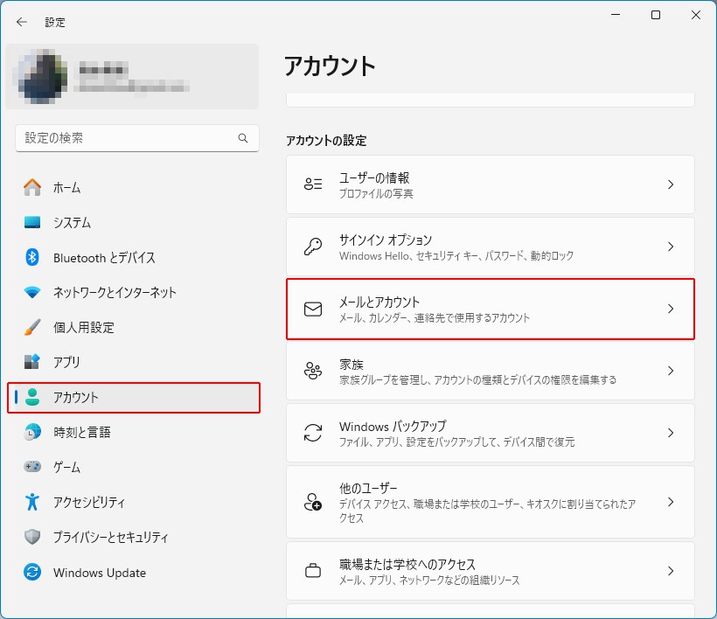717x619 pixels.
Task: Click the back arrow in the title bar
Action: (22, 22)
